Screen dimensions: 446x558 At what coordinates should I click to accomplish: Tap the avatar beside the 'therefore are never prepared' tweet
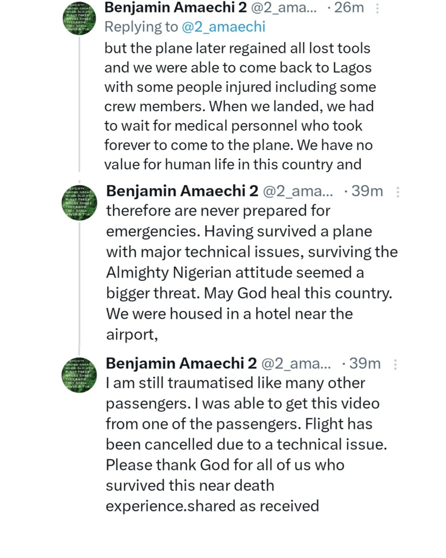(x=79, y=203)
